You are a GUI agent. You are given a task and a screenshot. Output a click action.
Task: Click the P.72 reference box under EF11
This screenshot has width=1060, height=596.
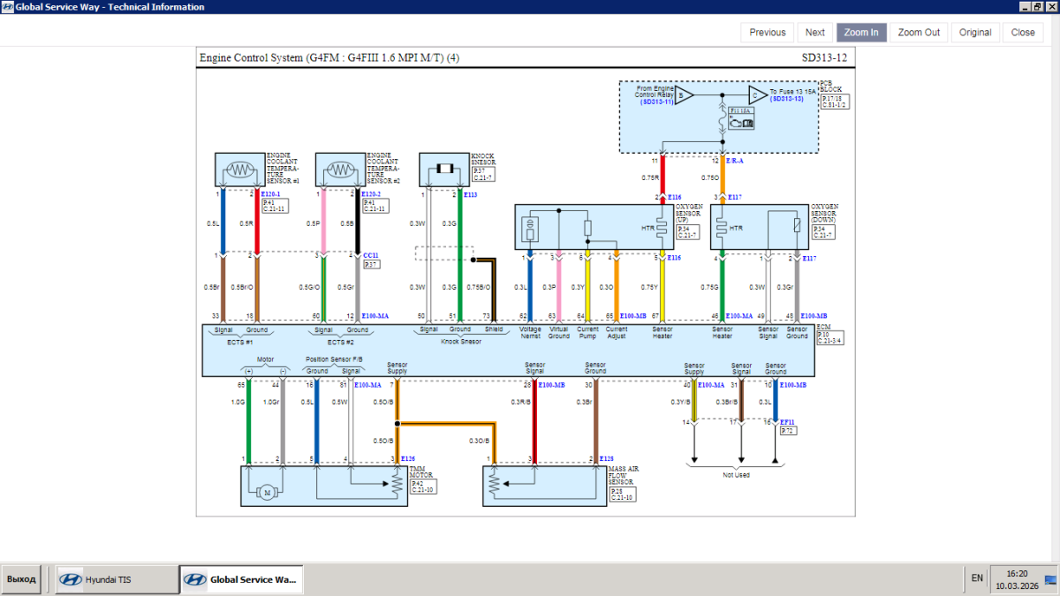pos(788,431)
